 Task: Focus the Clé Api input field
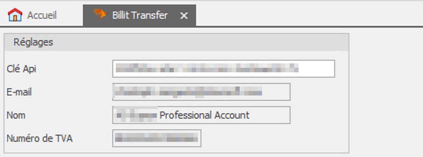click(x=223, y=69)
